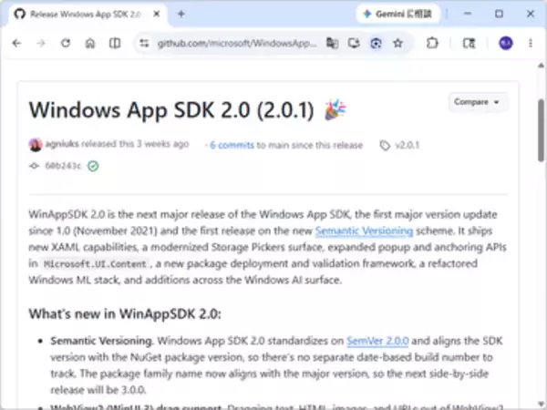Image resolution: width=547 pixels, height=410 pixels.
Task: Open the browser three-dot menu
Action: tap(531, 43)
